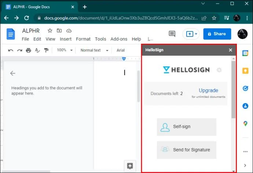Click the Self-sign button
253x173 pixels.
(187, 127)
